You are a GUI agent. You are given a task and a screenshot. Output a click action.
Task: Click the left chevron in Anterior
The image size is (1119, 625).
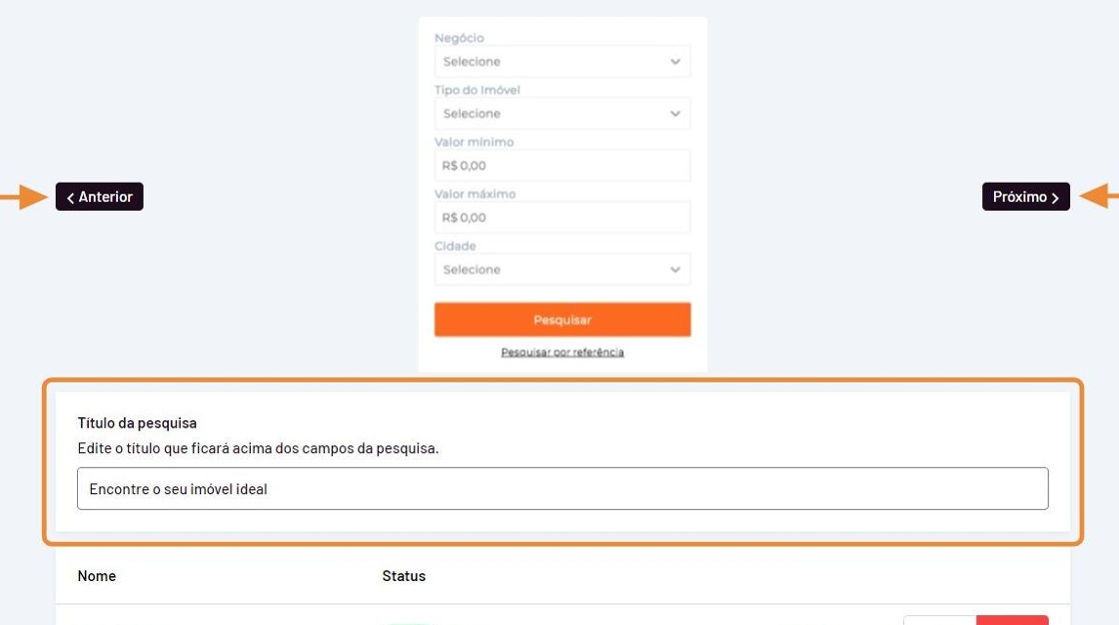coord(70,198)
